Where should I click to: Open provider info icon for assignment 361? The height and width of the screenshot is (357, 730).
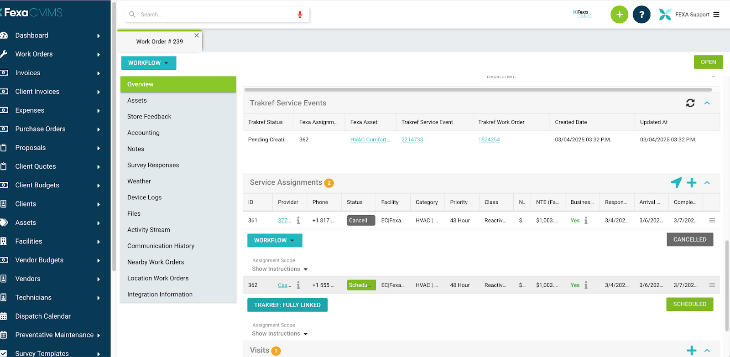298,220
